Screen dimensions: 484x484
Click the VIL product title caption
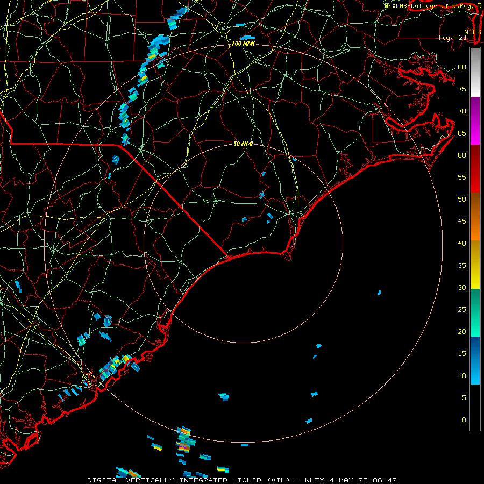[x=241, y=480]
